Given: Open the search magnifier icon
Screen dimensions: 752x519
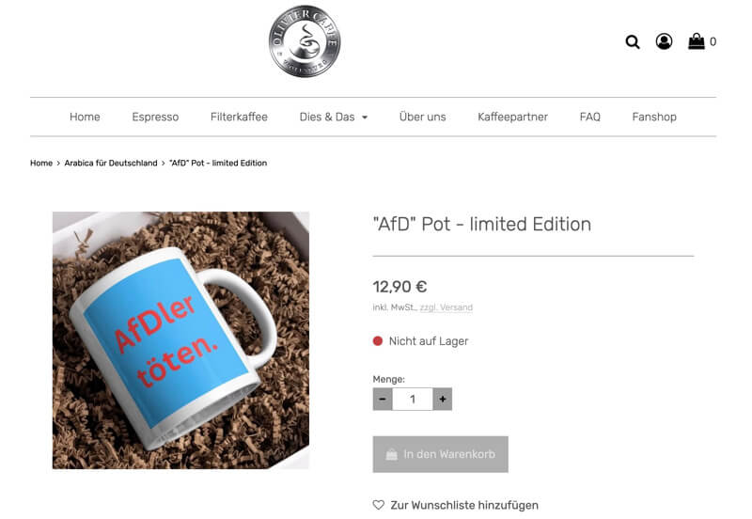Looking at the screenshot, I should click(633, 42).
